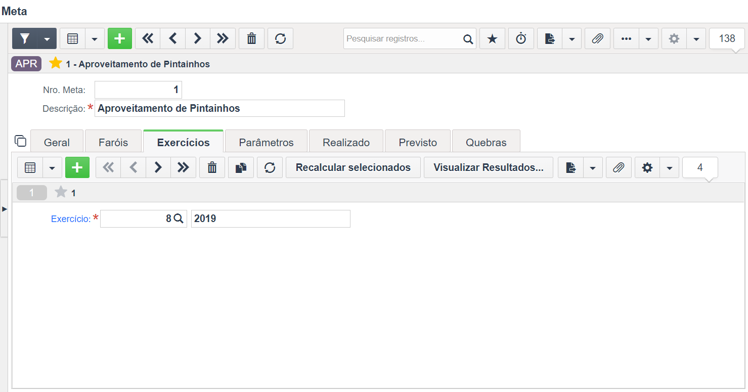Go to previous Meta record
The image size is (748, 392).
pos(172,38)
